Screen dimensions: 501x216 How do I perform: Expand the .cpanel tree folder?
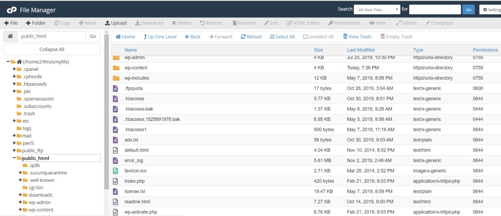pyautogui.click(x=14, y=69)
